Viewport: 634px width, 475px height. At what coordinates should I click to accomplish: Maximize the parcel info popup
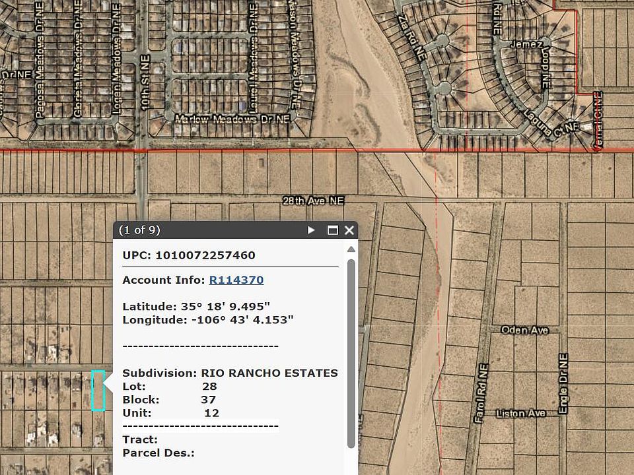click(333, 230)
